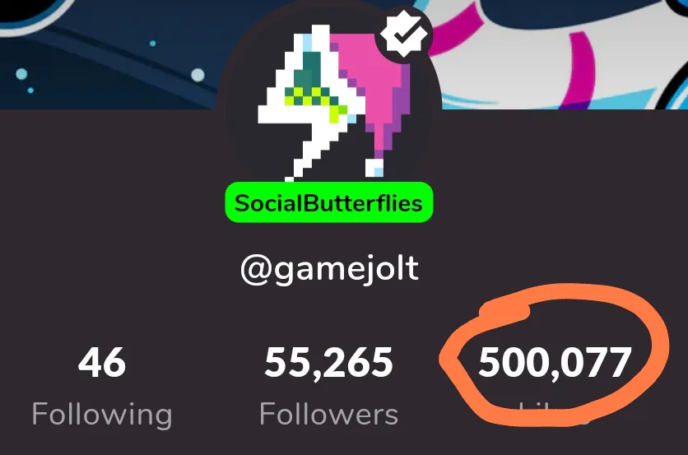The image size is (688, 455).
Task: Select the green SocialButterflies badge
Action: click(x=328, y=202)
